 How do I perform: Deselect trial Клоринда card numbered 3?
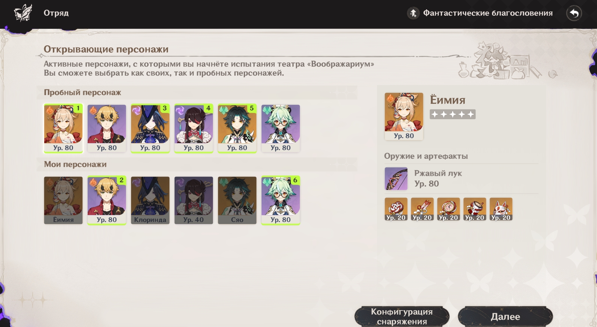pyautogui.click(x=150, y=128)
